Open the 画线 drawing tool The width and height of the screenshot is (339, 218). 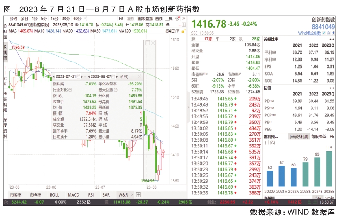159,19
